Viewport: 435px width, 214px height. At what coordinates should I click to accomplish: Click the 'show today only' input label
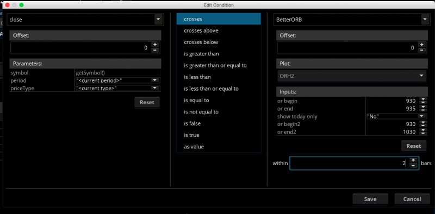coord(297,116)
